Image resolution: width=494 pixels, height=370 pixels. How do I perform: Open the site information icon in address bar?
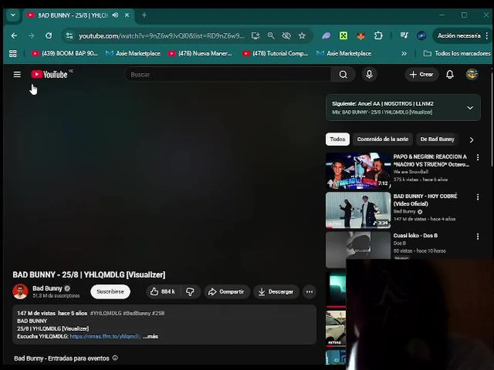click(x=69, y=36)
